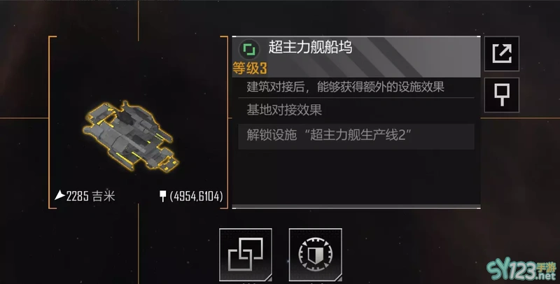Click the 等级3 level label

coord(250,68)
